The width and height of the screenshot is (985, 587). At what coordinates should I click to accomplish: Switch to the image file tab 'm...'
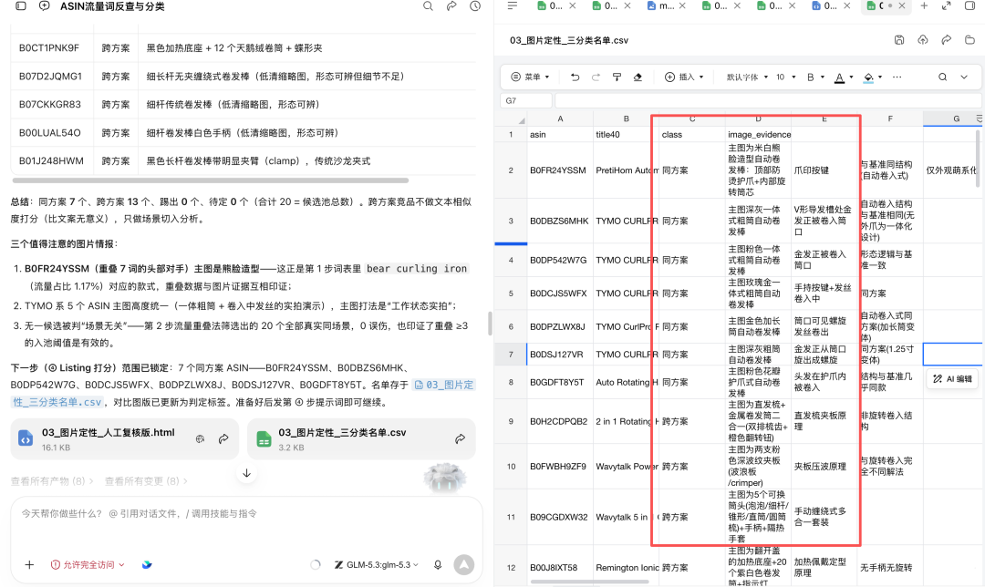pyautogui.click(x=661, y=5)
